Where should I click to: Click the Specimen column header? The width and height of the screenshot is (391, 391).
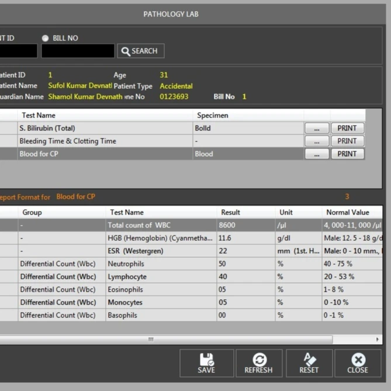pyautogui.click(x=248, y=115)
